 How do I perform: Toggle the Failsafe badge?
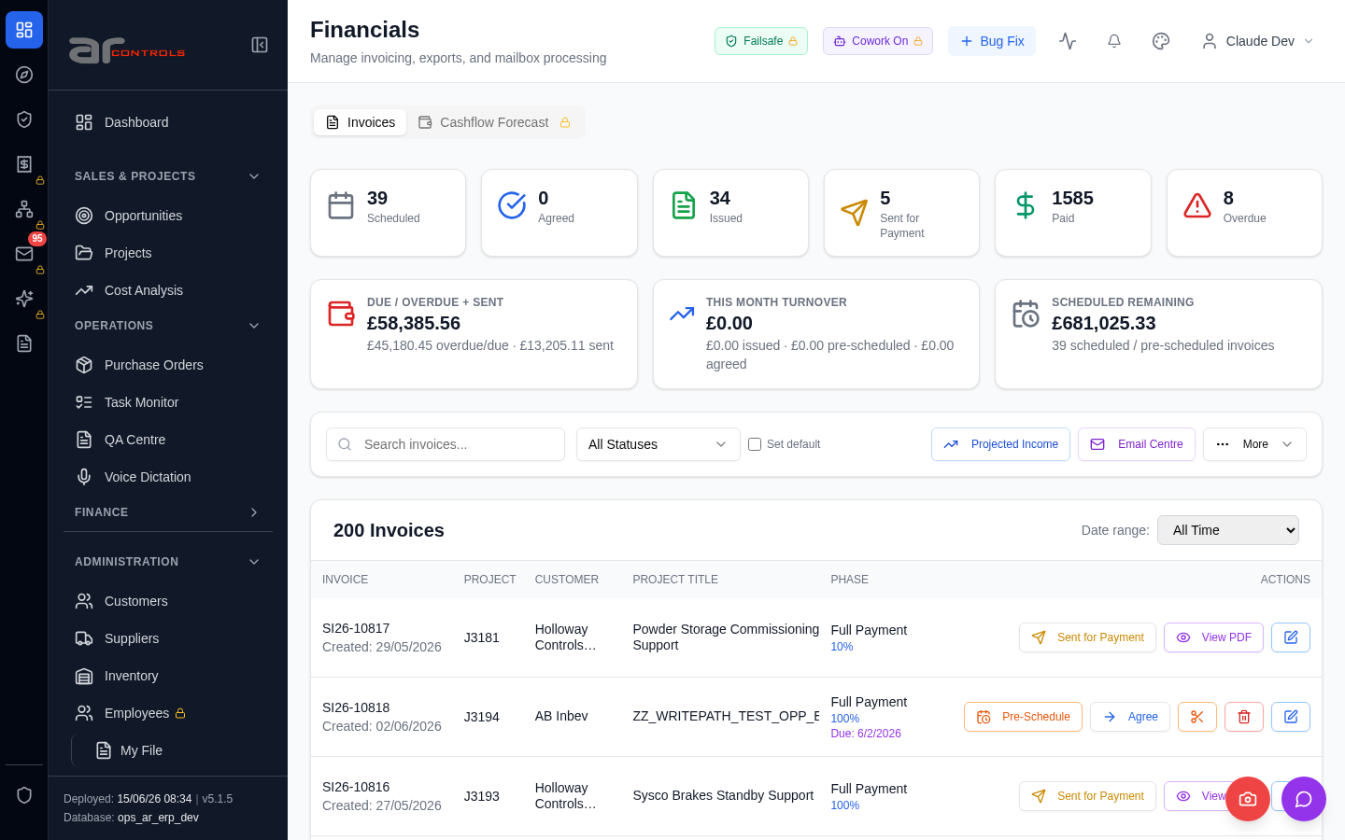[x=761, y=41]
